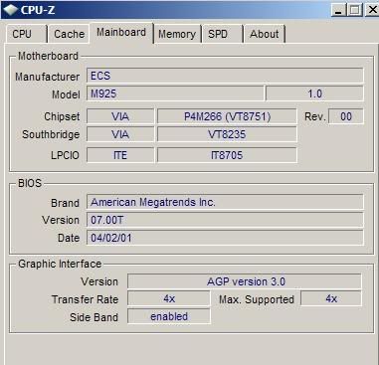Click BIOS date 04/02/01
379x365 pixels.
click(x=225, y=238)
